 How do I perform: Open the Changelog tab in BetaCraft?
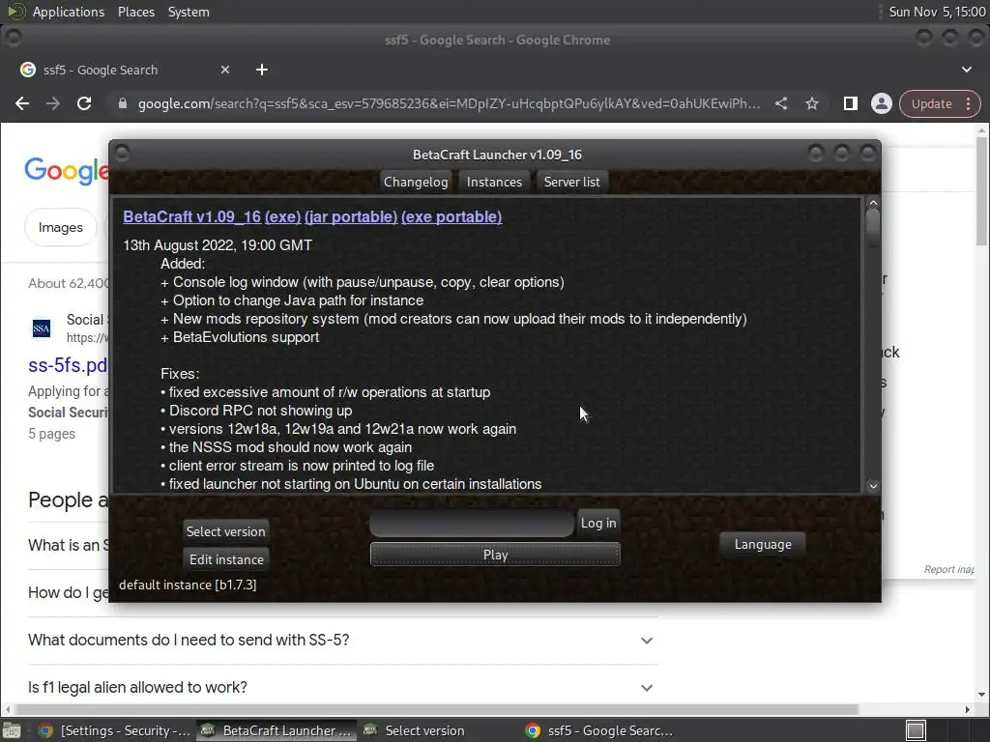tap(416, 182)
